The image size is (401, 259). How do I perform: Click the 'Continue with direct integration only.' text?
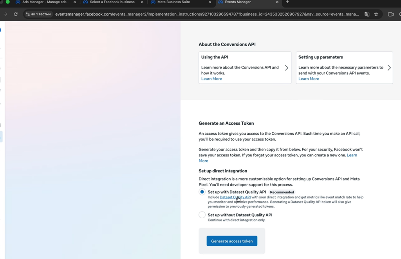pyautogui.click(x=236, y=220)
